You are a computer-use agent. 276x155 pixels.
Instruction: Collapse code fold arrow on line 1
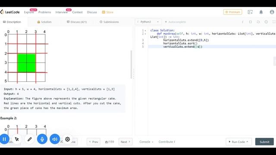[145, 31]
